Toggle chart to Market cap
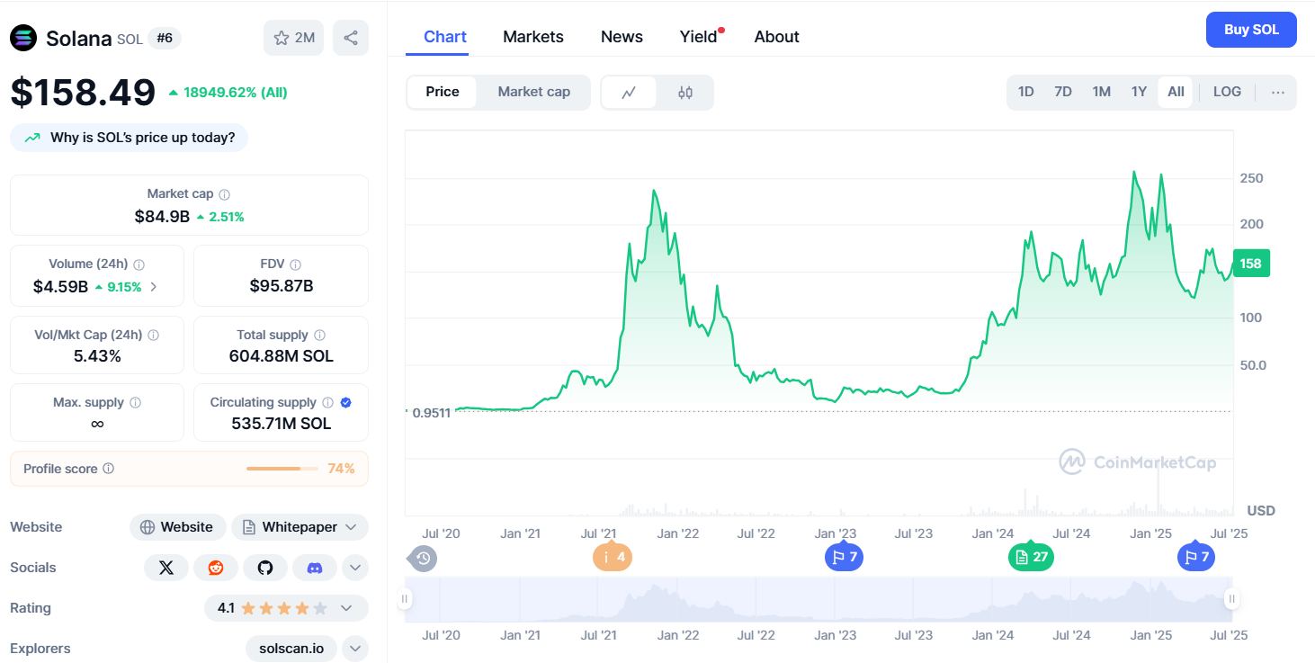 pos(533,92)
